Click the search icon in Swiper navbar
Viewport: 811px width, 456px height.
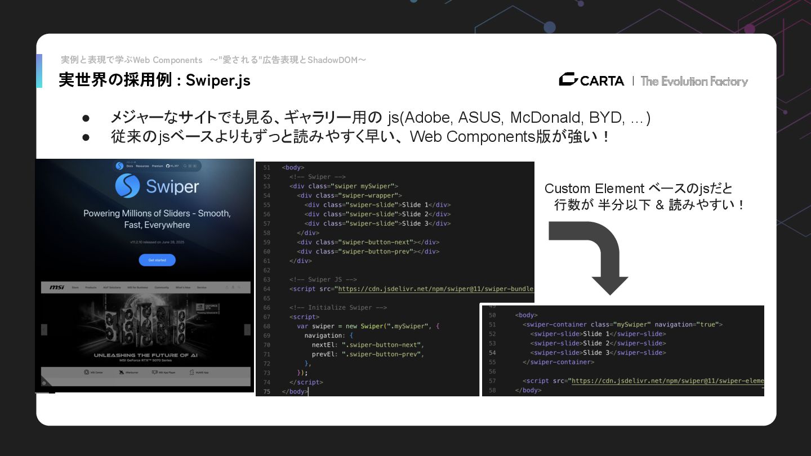(x=185, y=166)
